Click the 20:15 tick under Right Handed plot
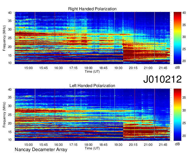 [x=133, y=68]
